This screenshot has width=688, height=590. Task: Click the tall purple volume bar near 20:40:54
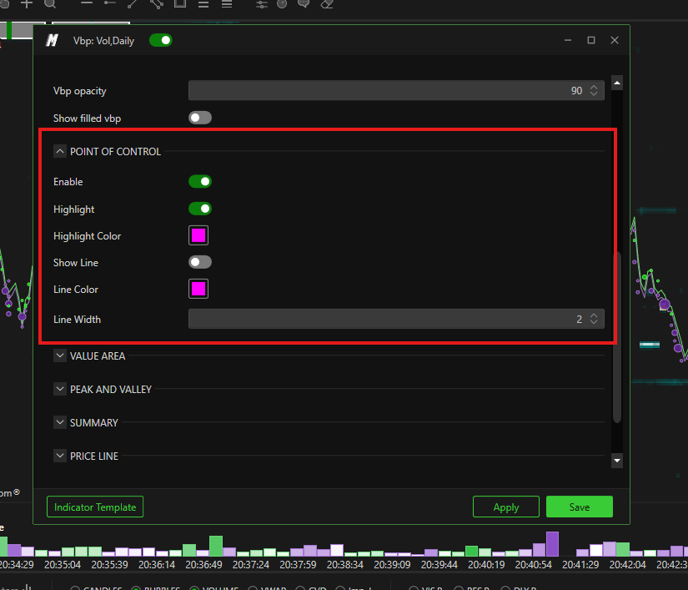(x=552, y=544)
